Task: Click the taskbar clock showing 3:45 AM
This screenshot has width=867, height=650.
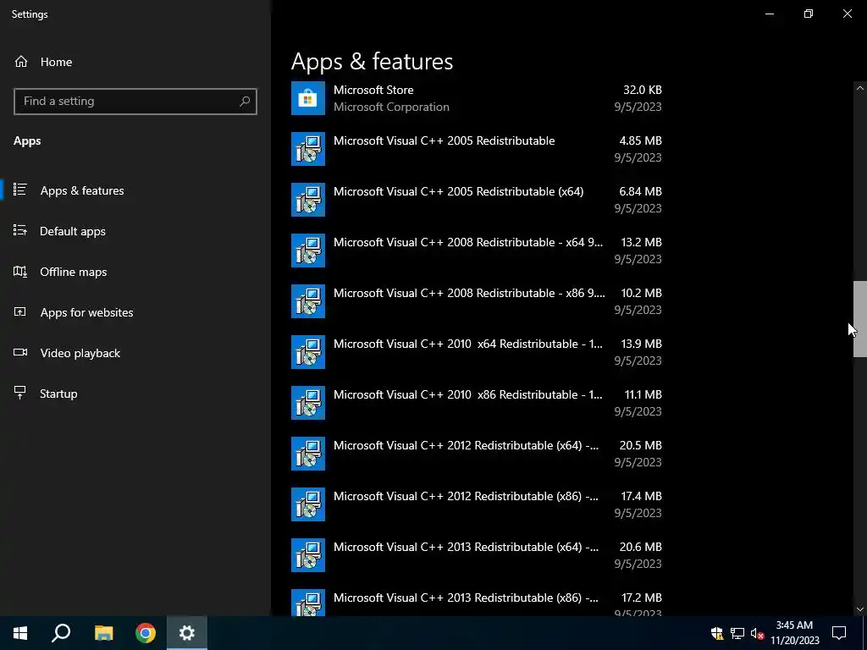Action: coord(794,633)
